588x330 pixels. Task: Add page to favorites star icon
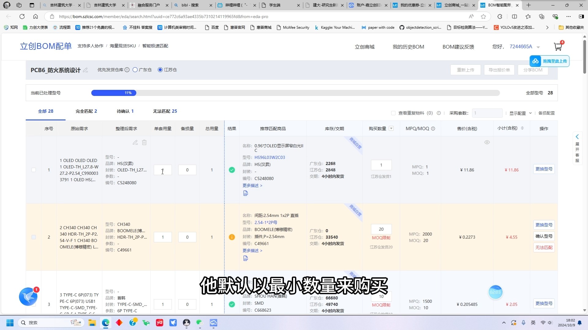[483, 16]
